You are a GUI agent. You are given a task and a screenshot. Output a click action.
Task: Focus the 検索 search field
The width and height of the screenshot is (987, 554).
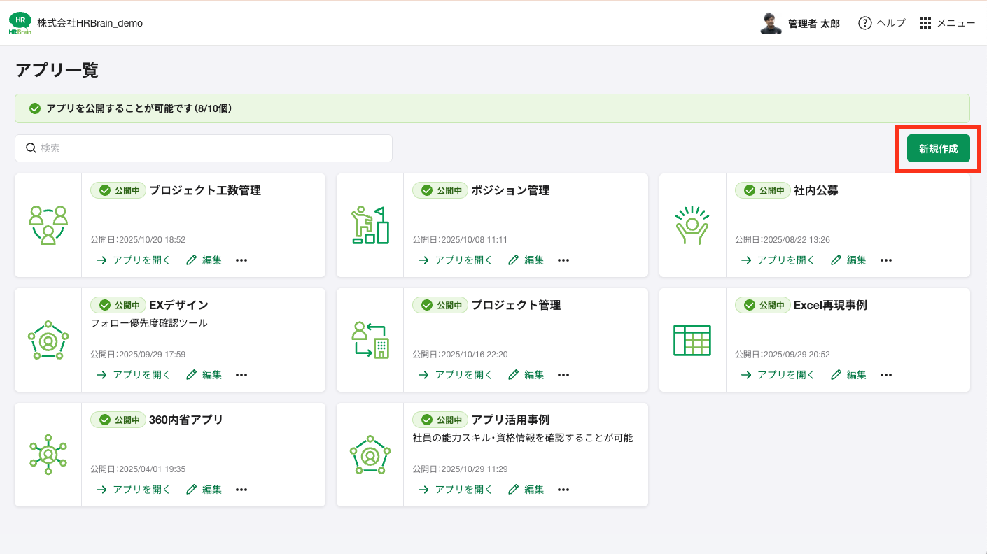click(x=203, y=148)
